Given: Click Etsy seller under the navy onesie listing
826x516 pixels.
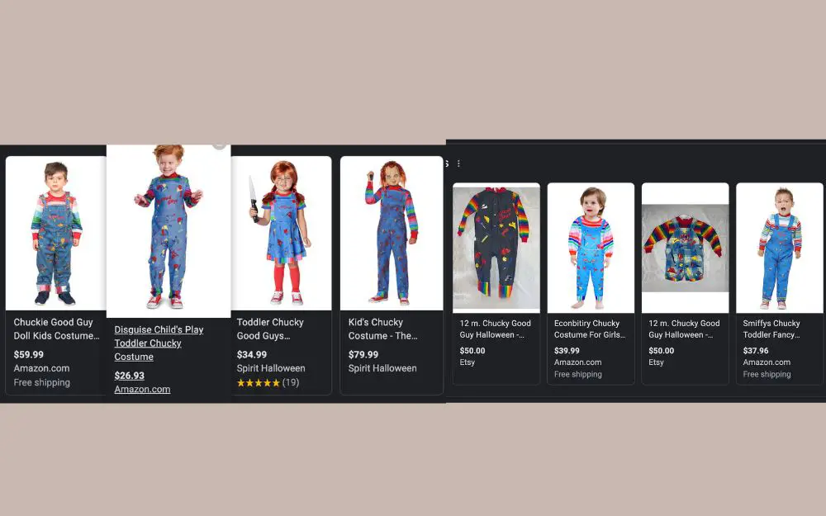Looking at the screenshot, I should tap(468, 362).
